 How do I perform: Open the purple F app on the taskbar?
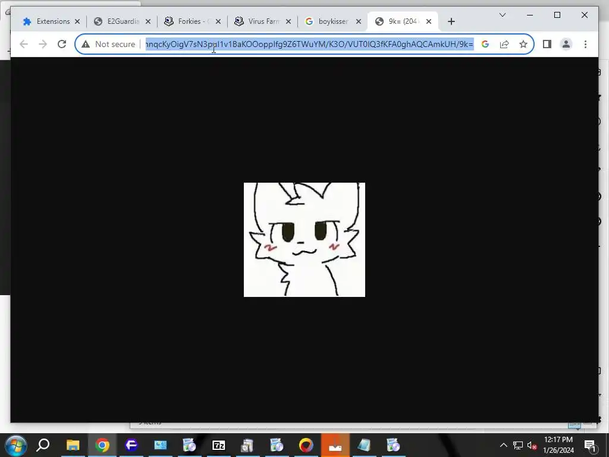[x=131, y=445]
